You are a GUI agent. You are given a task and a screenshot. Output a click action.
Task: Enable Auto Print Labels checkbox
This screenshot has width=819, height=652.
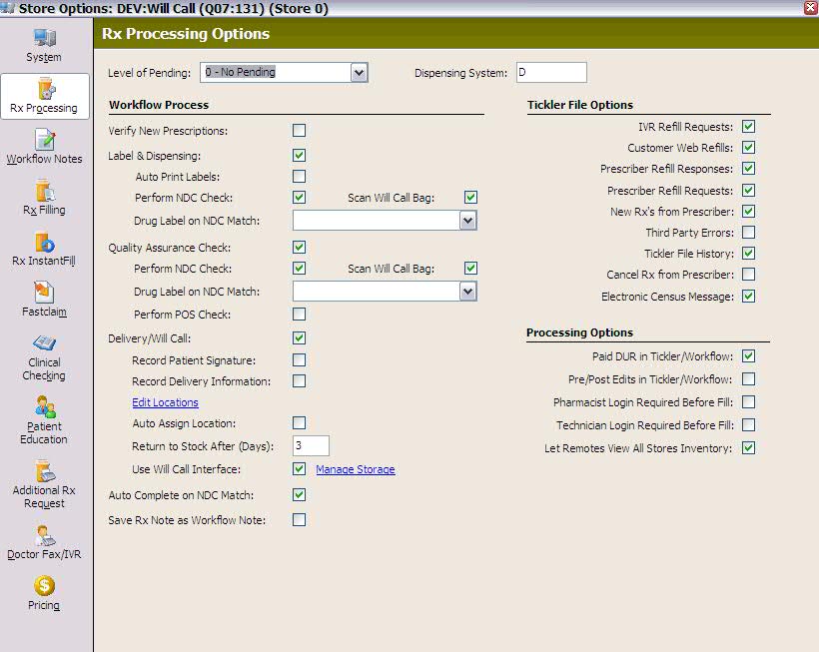click(300, 176)
